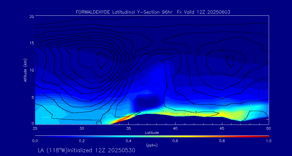Click the LA (118°W) initialized caption
Viewport: 292px width, 156px height.
click(87, 150)
